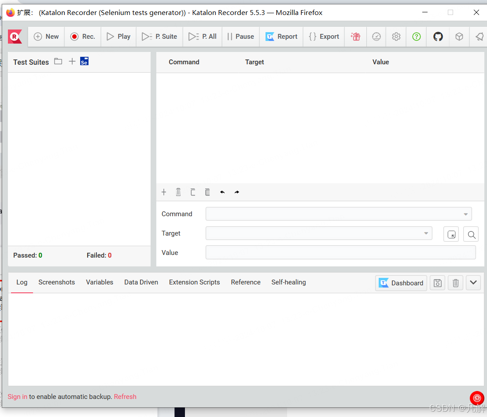This screenshot has width=487, height=417.
Task: Find target element with magnifier button
Action: click(471, 234)
